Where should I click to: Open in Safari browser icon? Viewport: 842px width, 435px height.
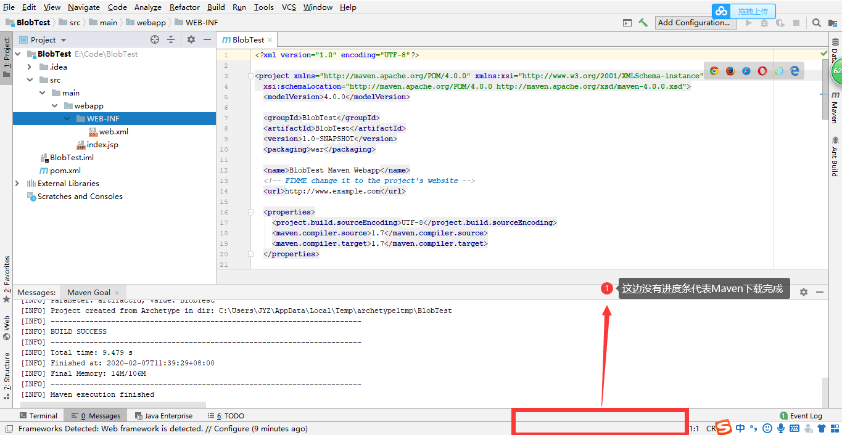coord(746,71)
